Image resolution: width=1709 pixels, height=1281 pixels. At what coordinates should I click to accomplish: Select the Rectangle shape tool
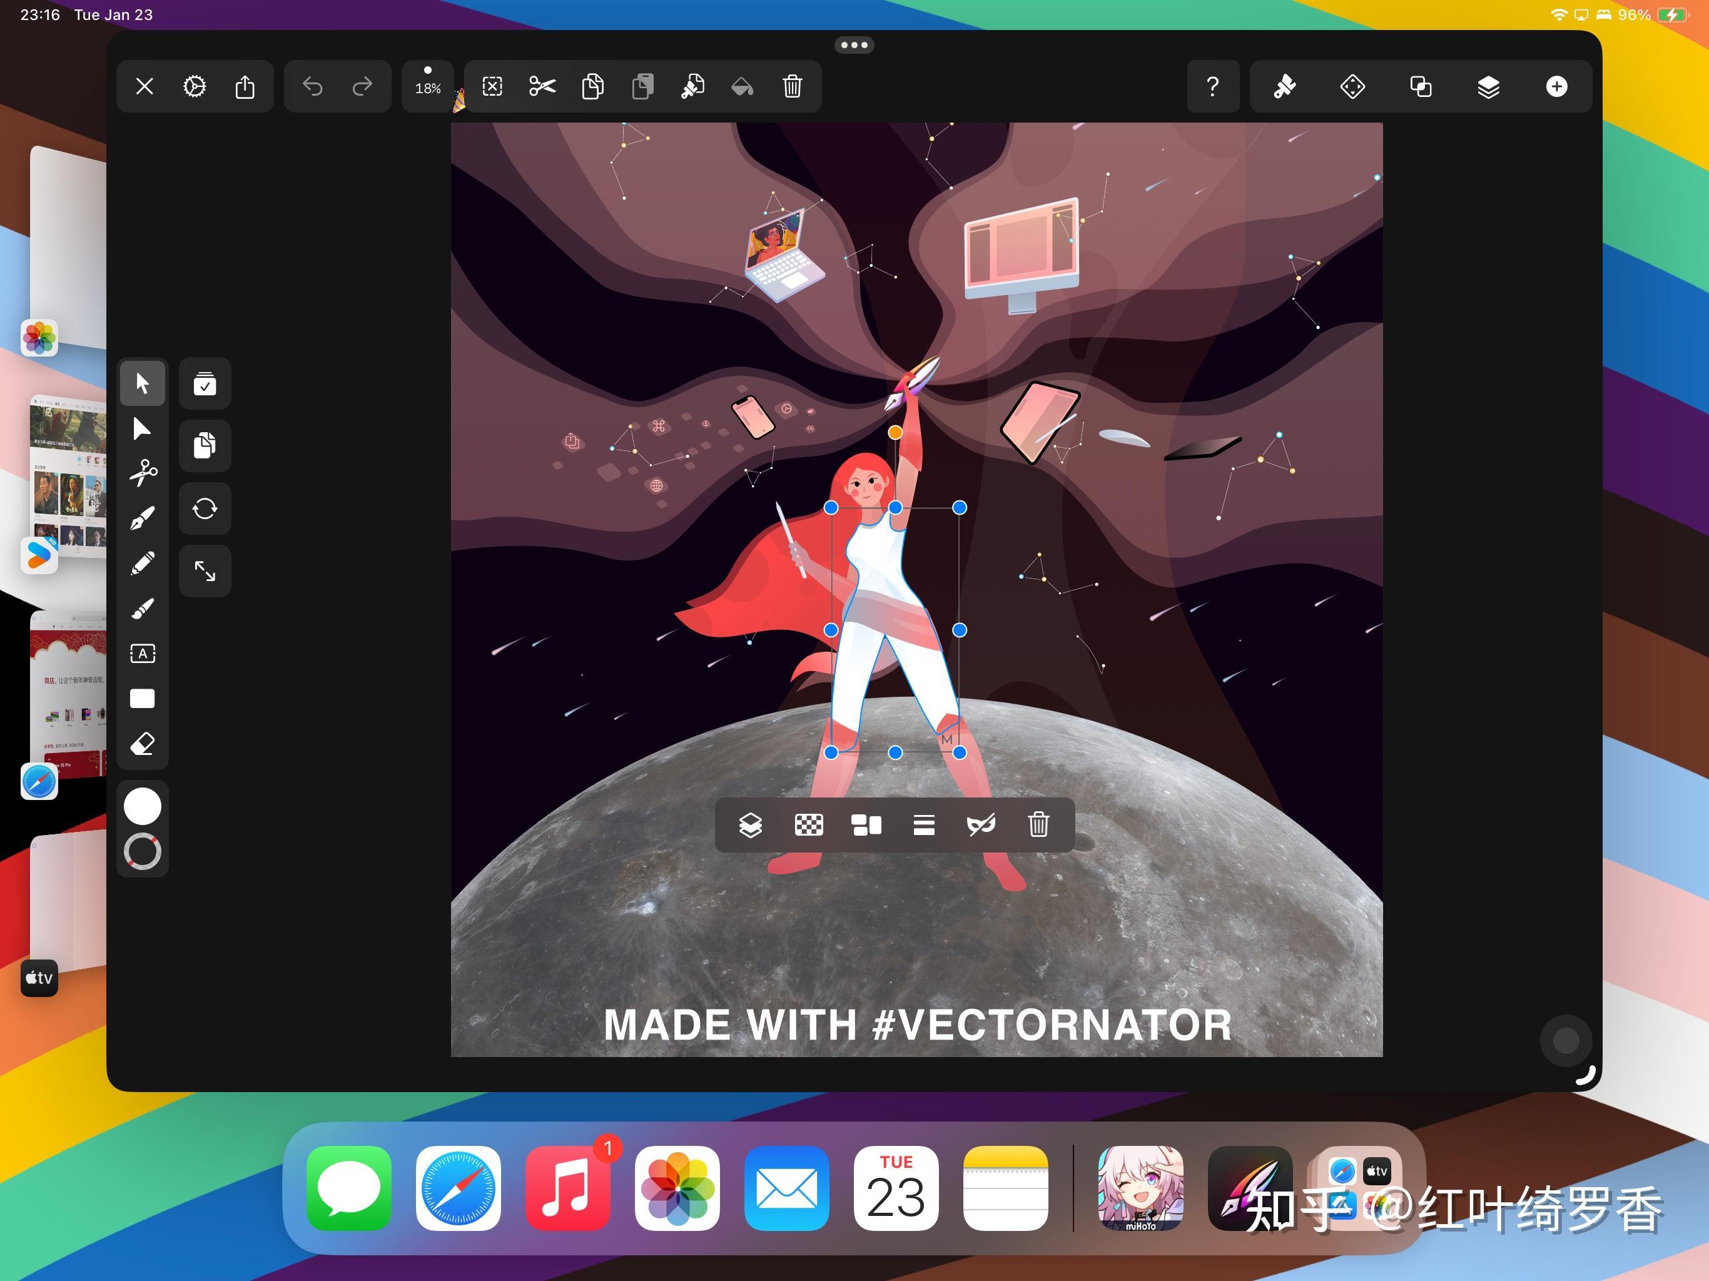point(142,699)
